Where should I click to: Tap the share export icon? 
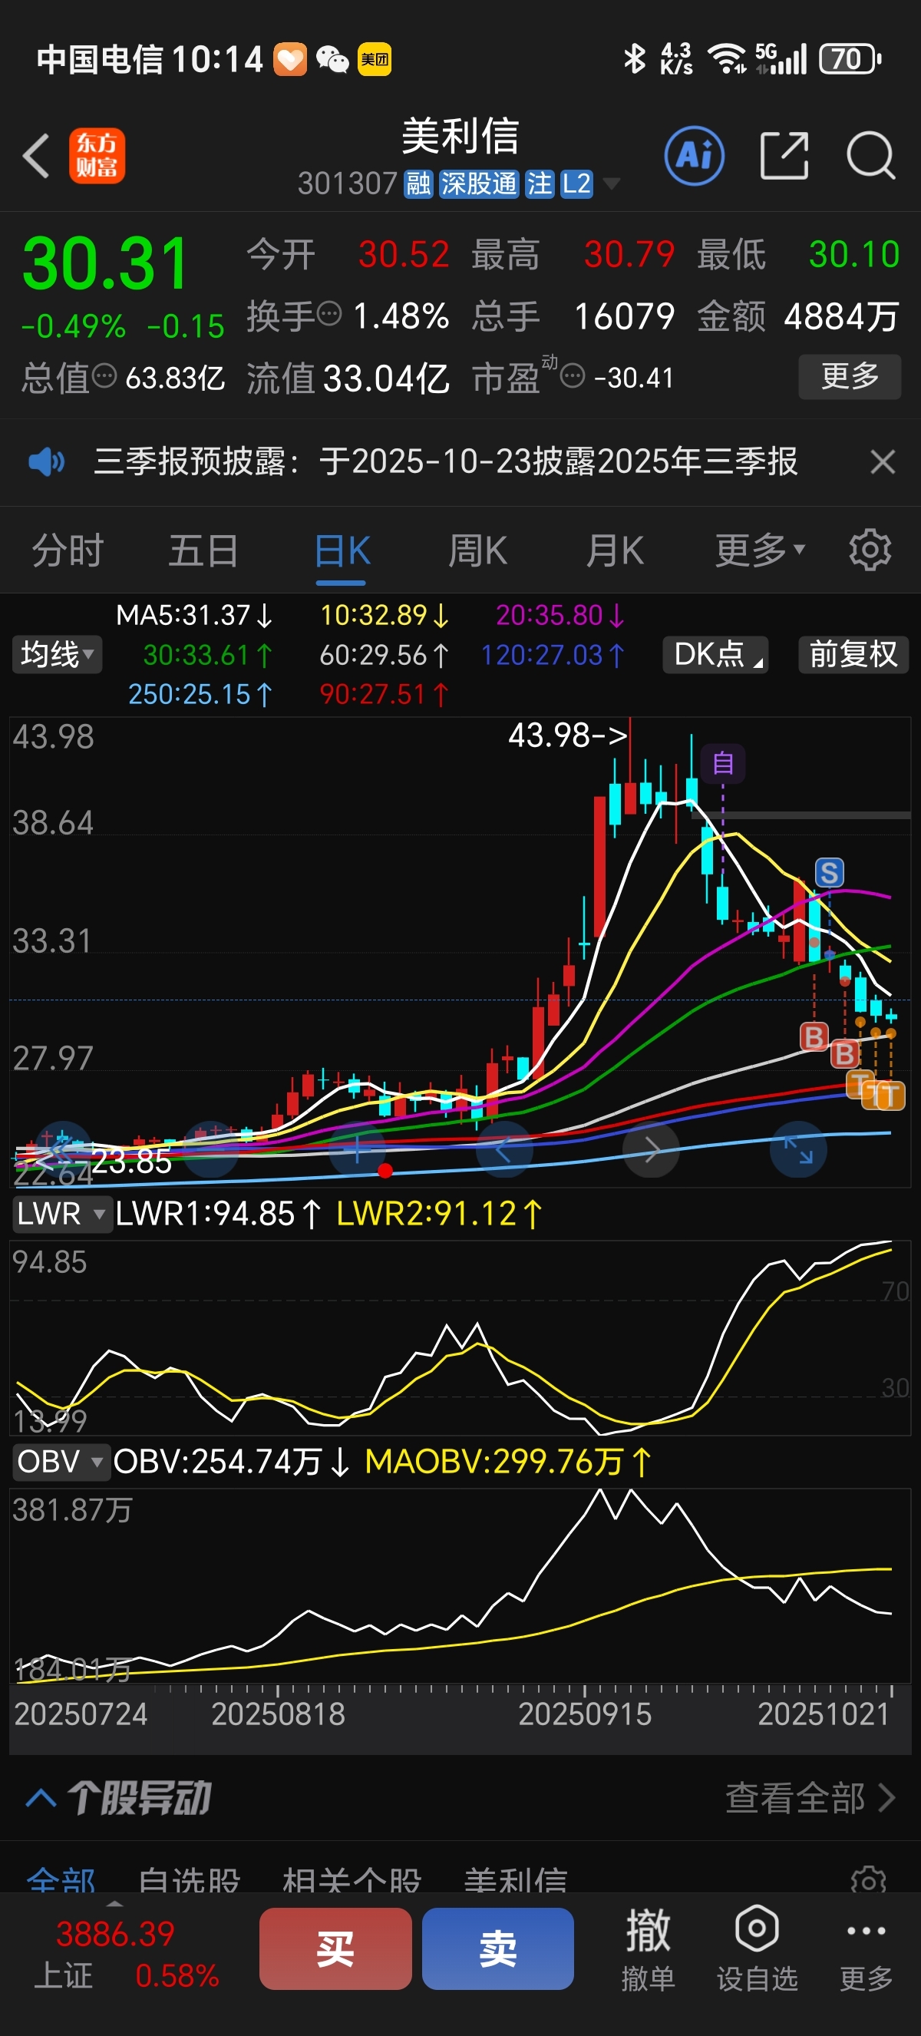784,155
